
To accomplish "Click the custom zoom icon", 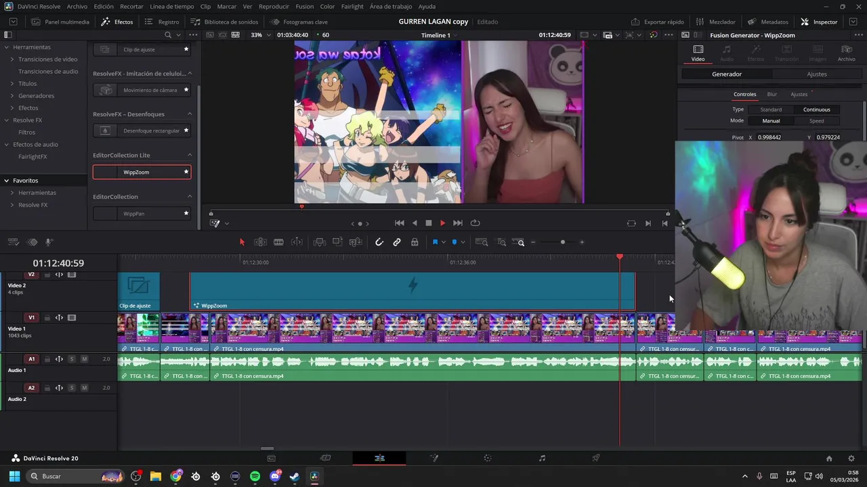I will click(518, 242).
